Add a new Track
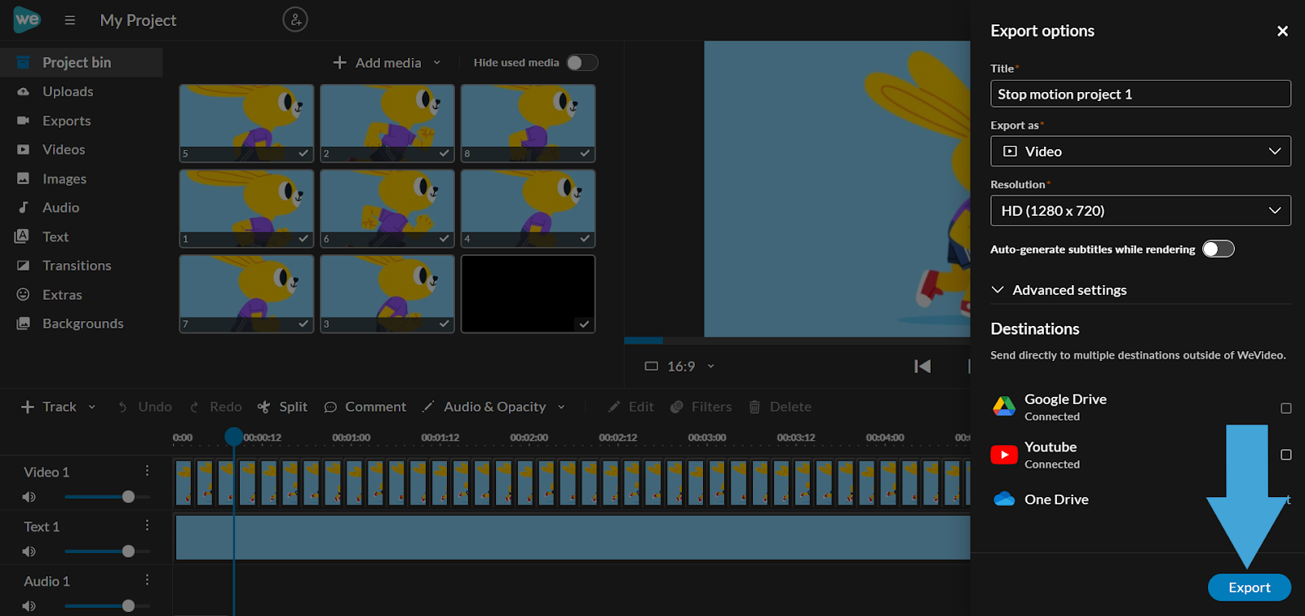This screenshot has width=1305, height=616. [x=49, y=407]
